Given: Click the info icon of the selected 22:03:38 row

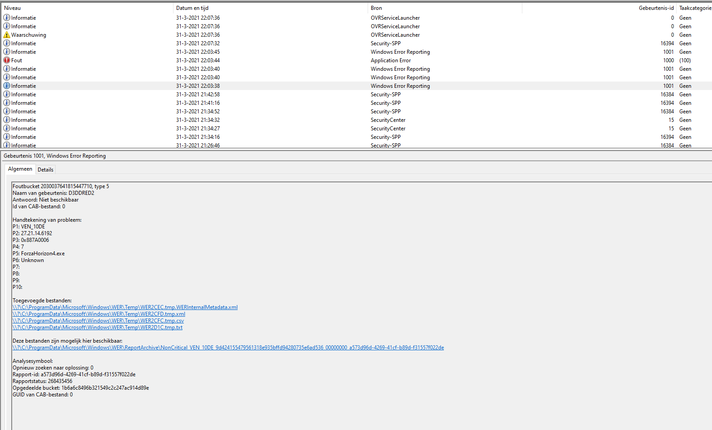Looking at the screenshot, I should click(x=7, y=86).
